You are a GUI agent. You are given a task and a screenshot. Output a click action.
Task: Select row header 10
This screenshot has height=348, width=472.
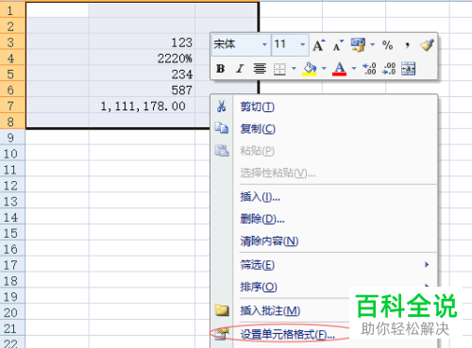click(12, 154)
